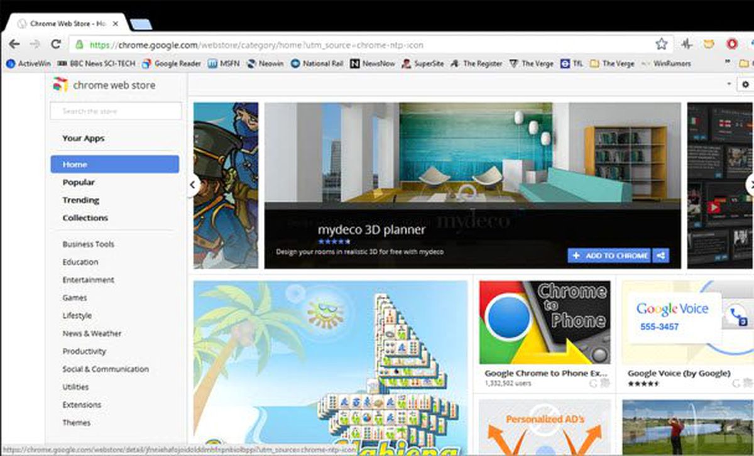This screenshot has height=456, width=754.
Task: Open the folder at the bookmarks bar's end
Action: 745,63
